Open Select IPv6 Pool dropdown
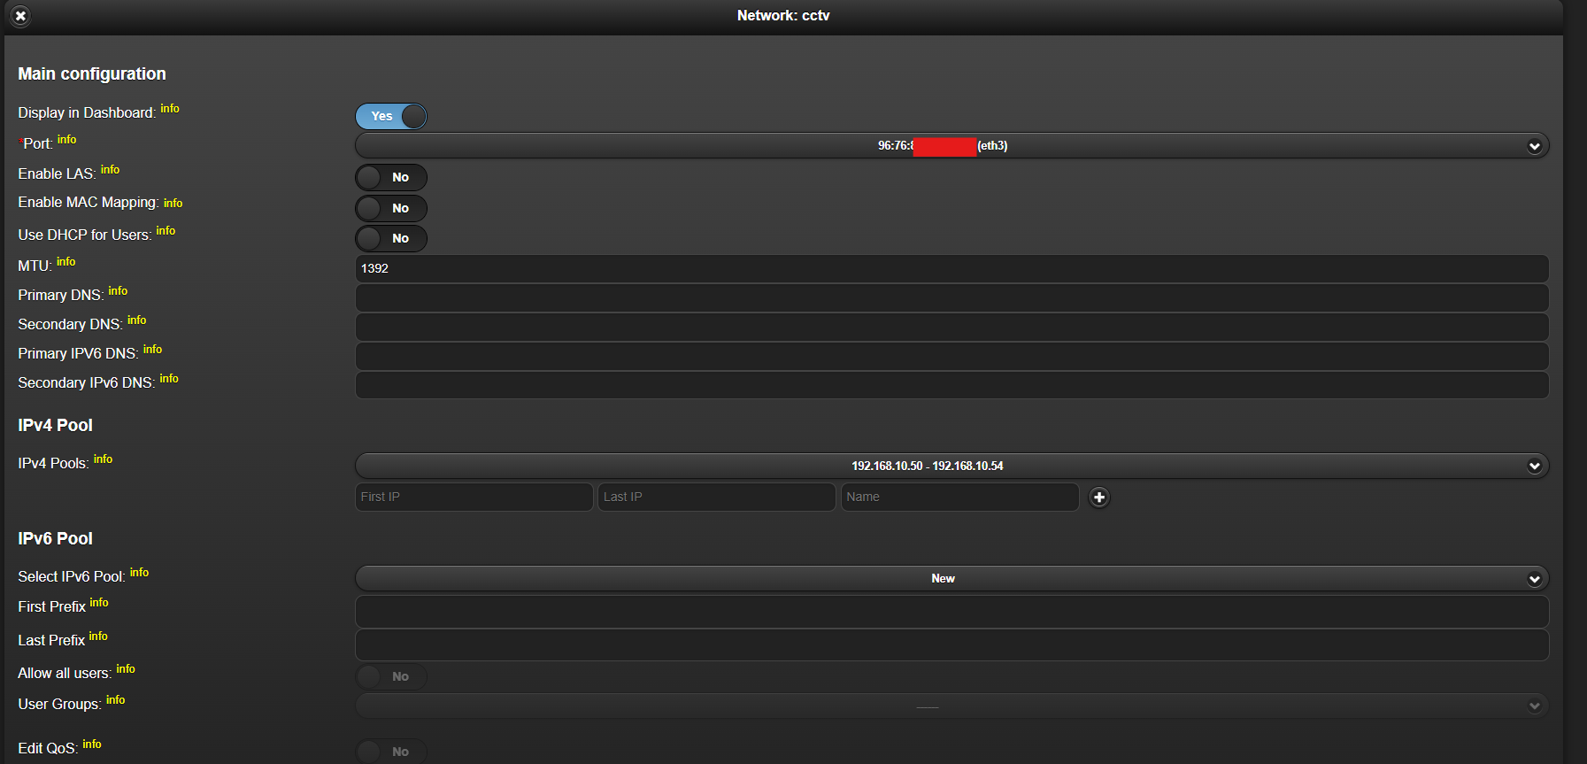 click(951, 579)
